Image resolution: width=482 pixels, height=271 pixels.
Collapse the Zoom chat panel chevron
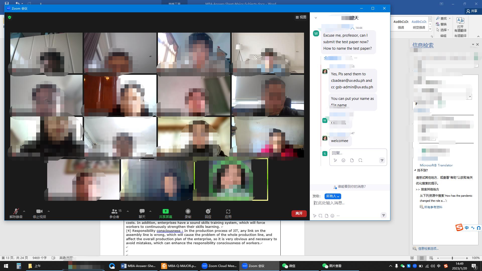coord(316,18)
